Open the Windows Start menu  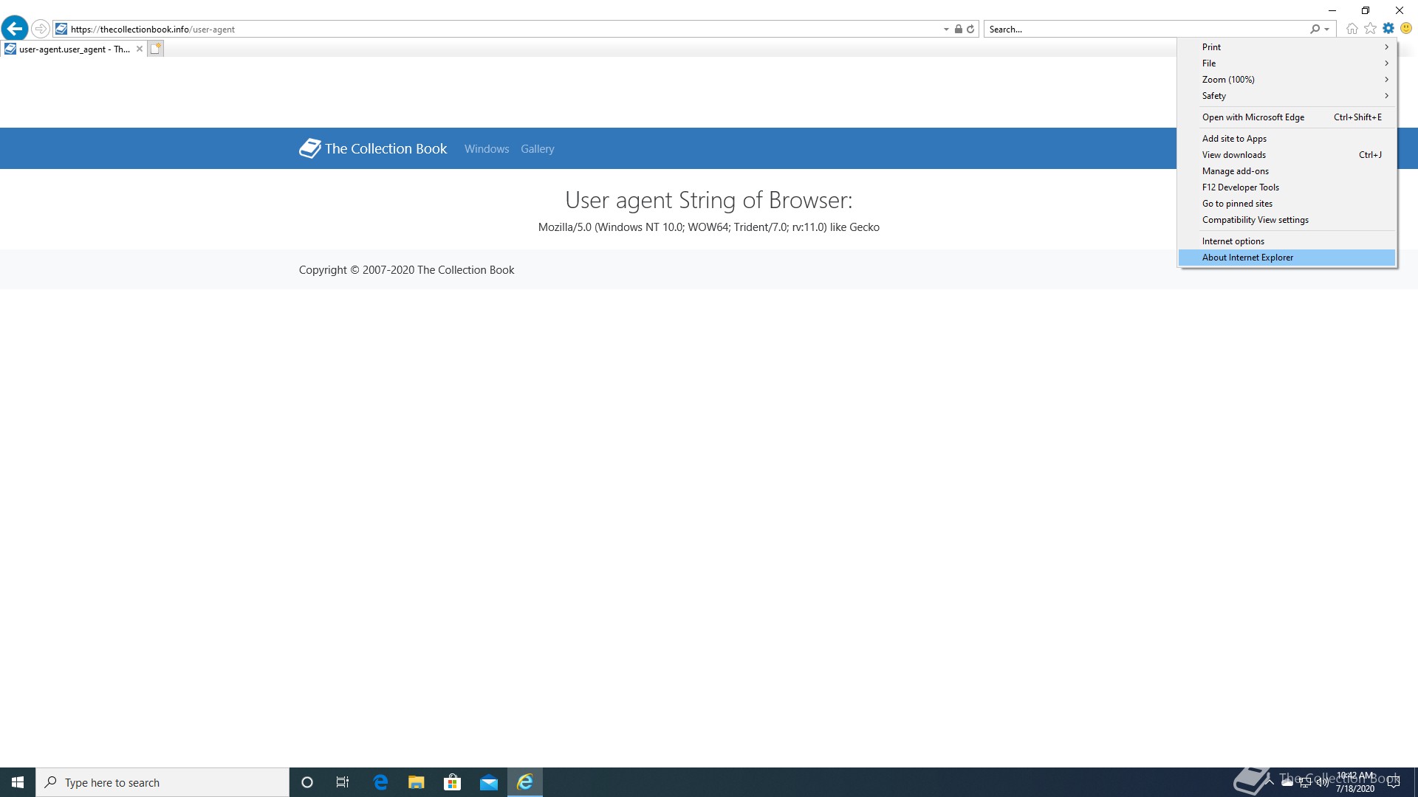coord(18,782)
